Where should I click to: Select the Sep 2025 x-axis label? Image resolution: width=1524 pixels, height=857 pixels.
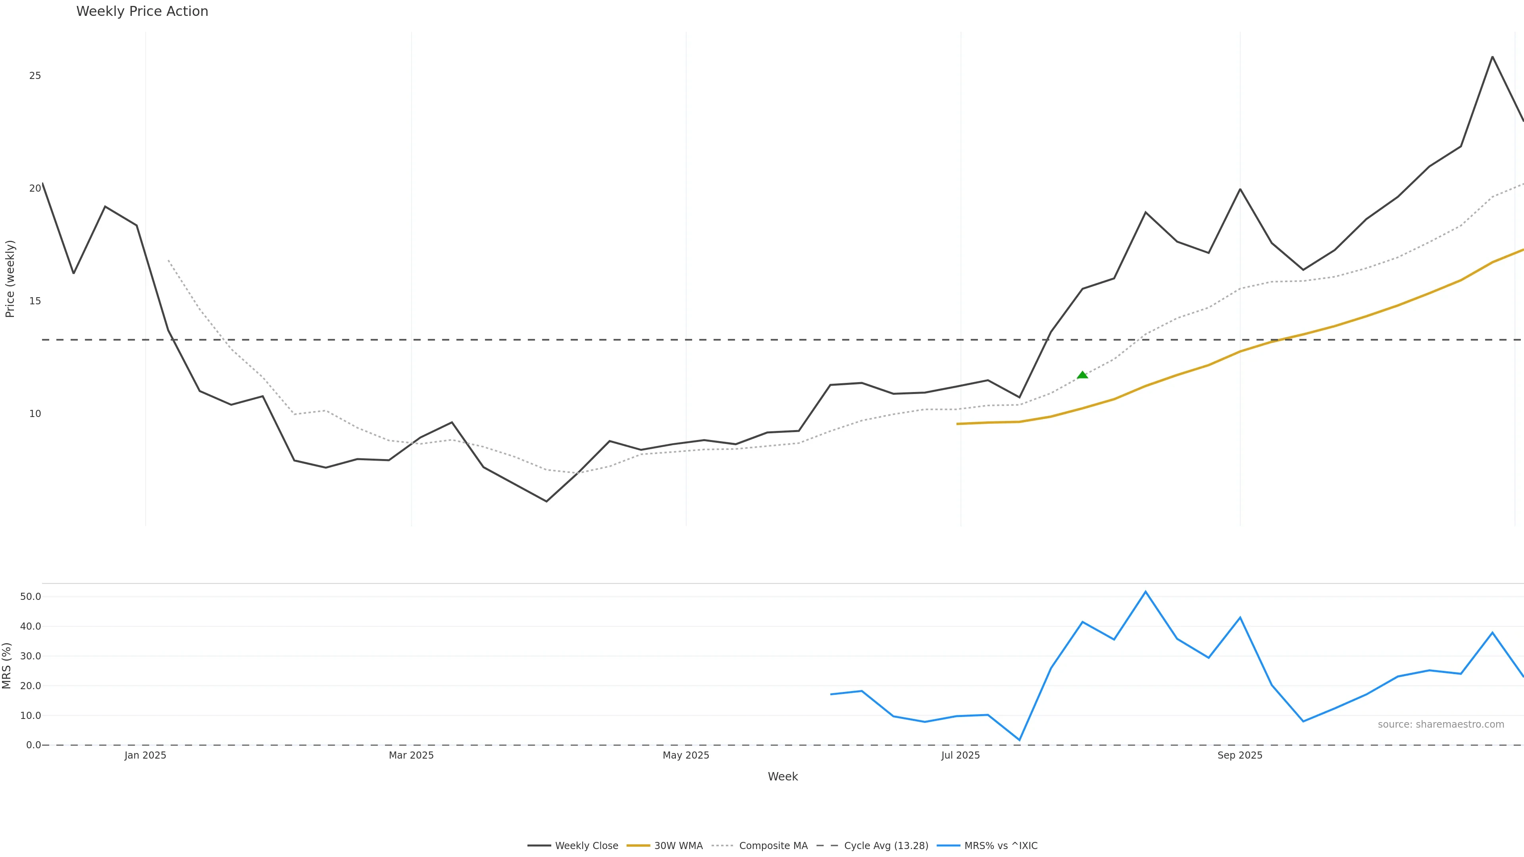[1239, 755]
